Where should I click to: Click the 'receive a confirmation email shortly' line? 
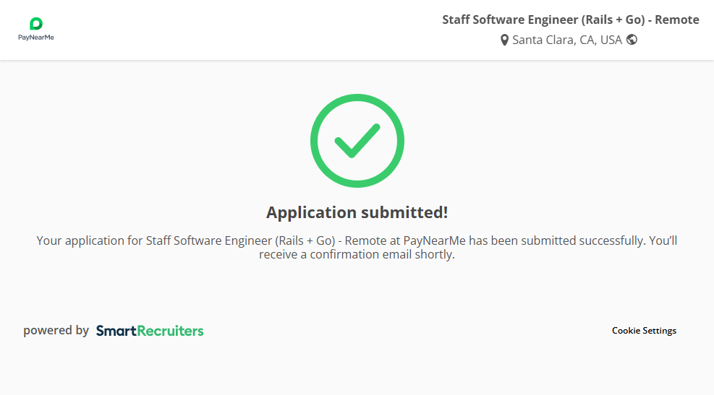[357, 254]
